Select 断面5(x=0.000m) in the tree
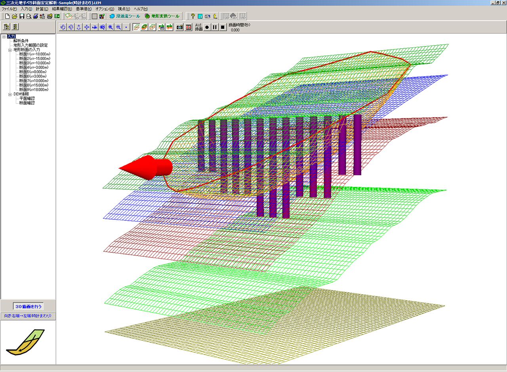The width and height of the screenshot is (507, 372). 34,72
